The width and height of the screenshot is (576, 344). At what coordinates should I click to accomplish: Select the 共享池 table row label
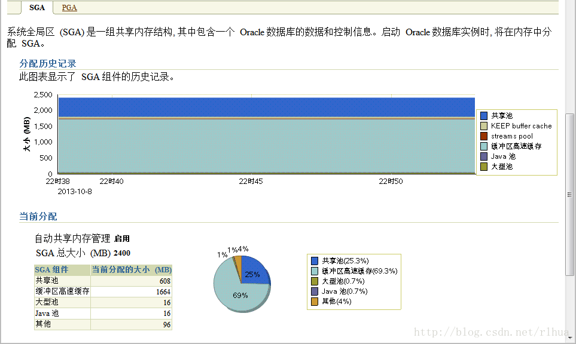coord(47,281)
